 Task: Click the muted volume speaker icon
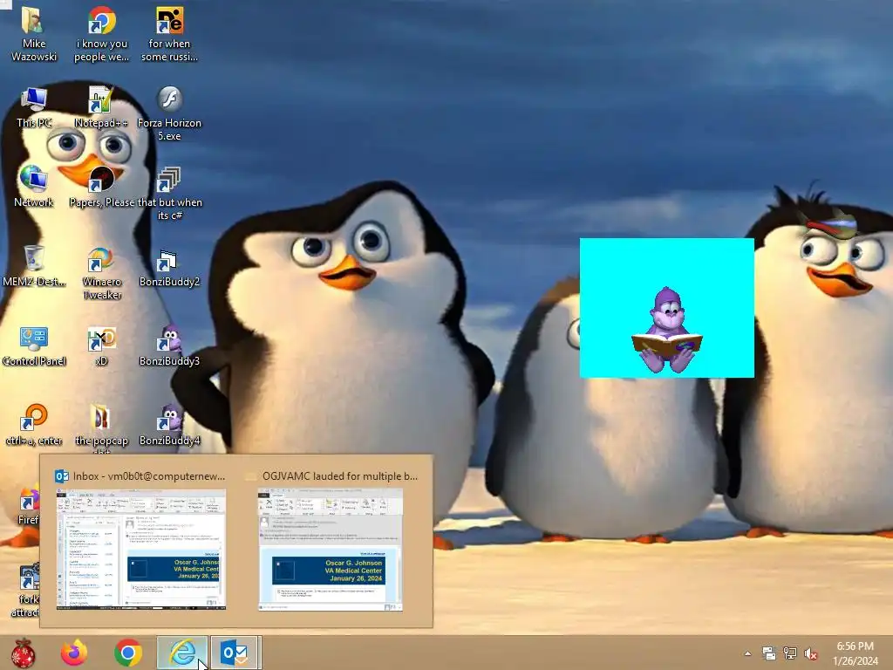pyautogui.click(x=811, y=654)
